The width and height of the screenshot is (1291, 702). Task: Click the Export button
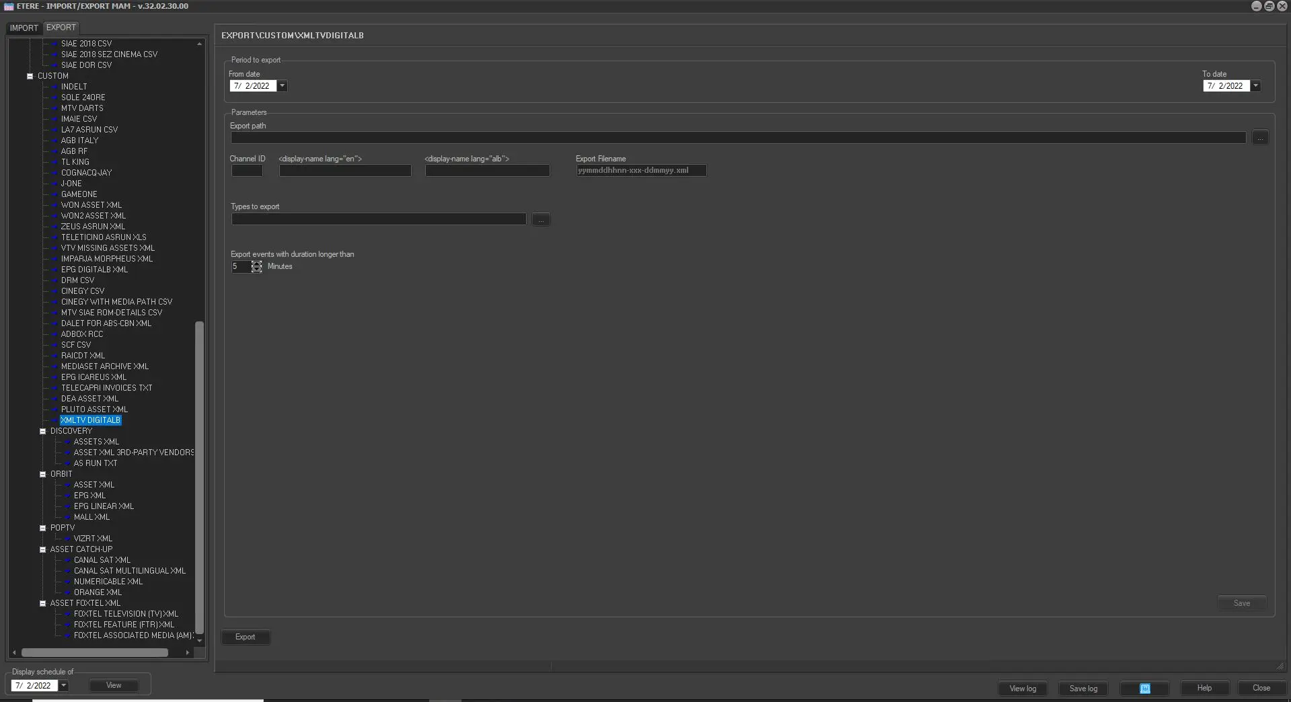(245, 637)
